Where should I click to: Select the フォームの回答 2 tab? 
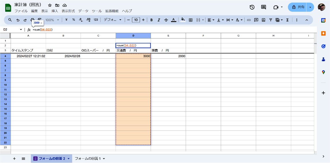click(51, 159)
